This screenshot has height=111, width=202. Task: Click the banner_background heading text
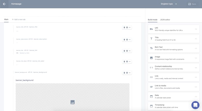(25, 80)
